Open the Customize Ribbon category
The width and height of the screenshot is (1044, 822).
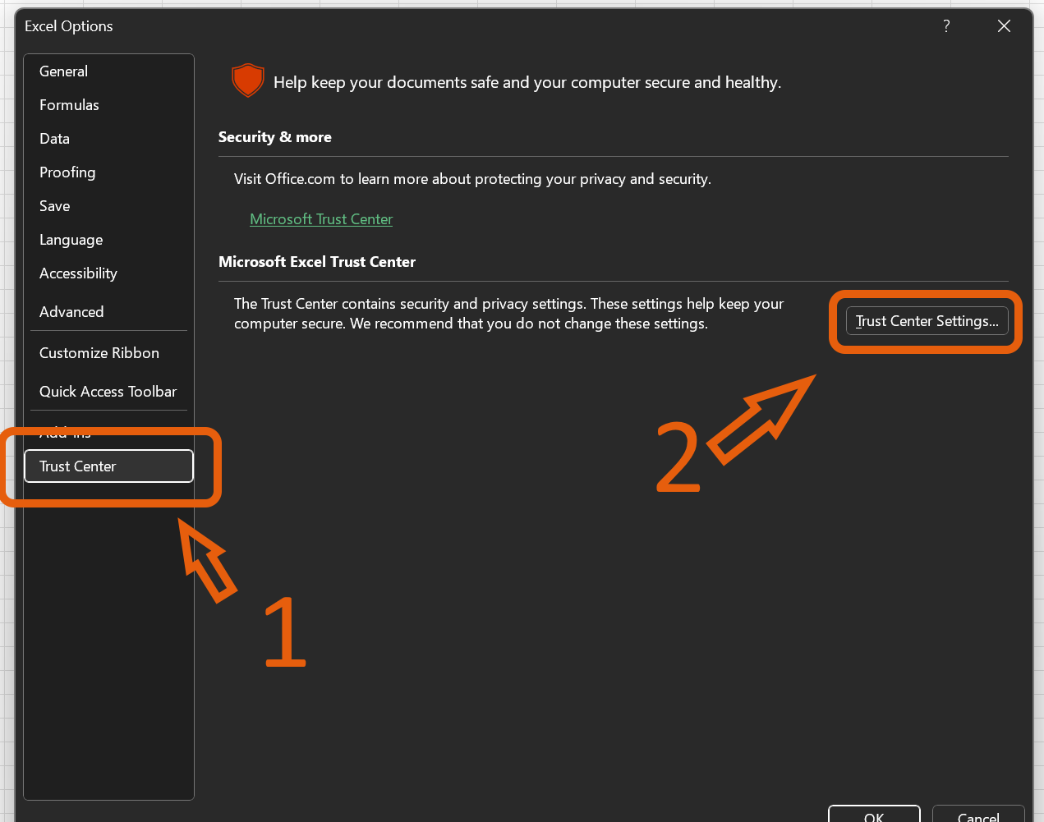click(x=108, y=353)
